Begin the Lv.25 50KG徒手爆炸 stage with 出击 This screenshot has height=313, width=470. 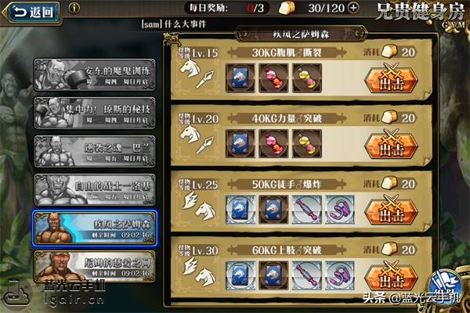pos(391,210)
